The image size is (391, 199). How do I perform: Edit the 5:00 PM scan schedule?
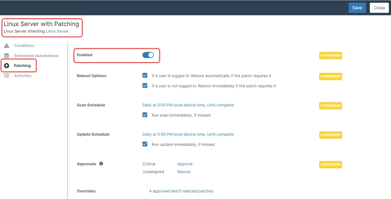(x=188, y=105)
